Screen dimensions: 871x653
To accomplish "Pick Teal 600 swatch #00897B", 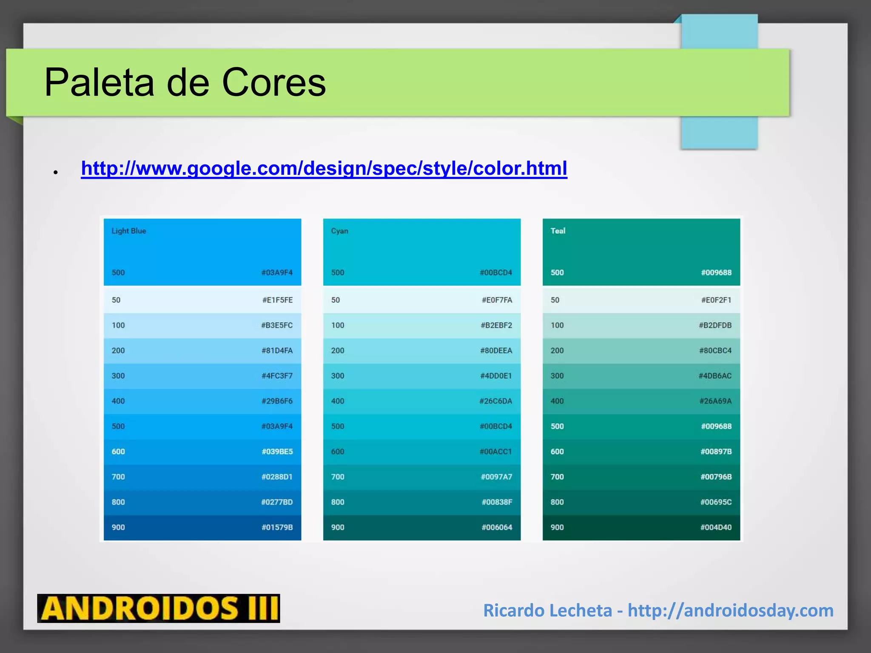I will (641, 452).
